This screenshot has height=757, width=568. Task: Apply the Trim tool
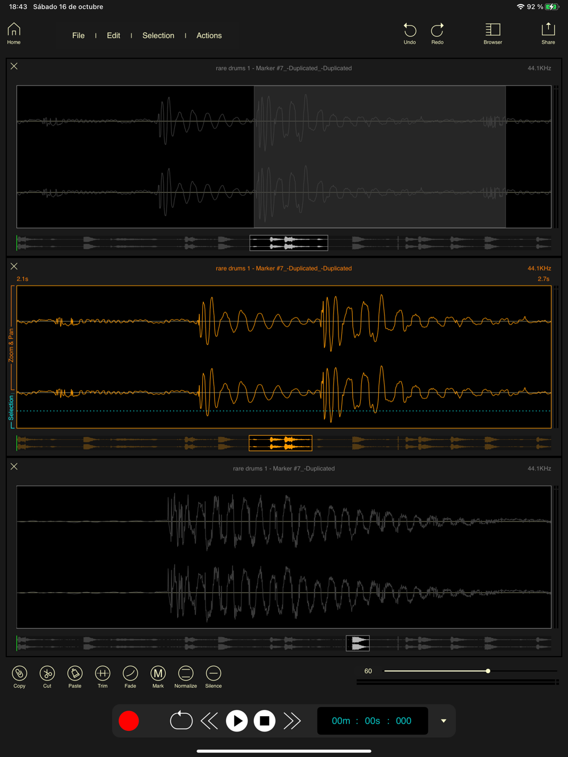(102, 674)
